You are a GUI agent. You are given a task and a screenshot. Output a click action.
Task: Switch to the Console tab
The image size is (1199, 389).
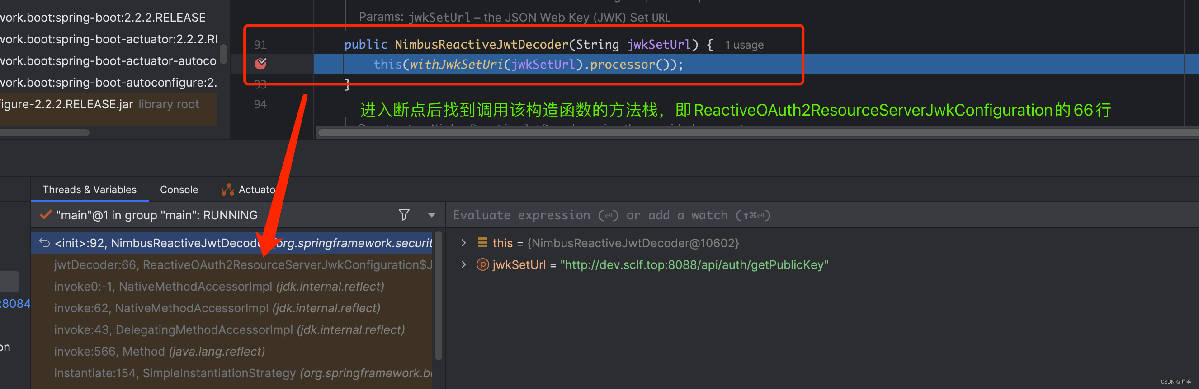coord(179,190)
